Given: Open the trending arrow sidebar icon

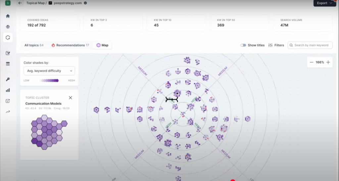Looking at the screenshot, I should (8, 112).
